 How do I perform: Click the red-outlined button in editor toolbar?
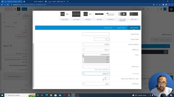9,9
